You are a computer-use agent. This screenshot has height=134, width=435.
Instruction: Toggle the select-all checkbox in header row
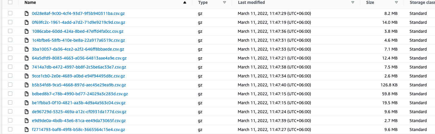[x=10, y=2]
